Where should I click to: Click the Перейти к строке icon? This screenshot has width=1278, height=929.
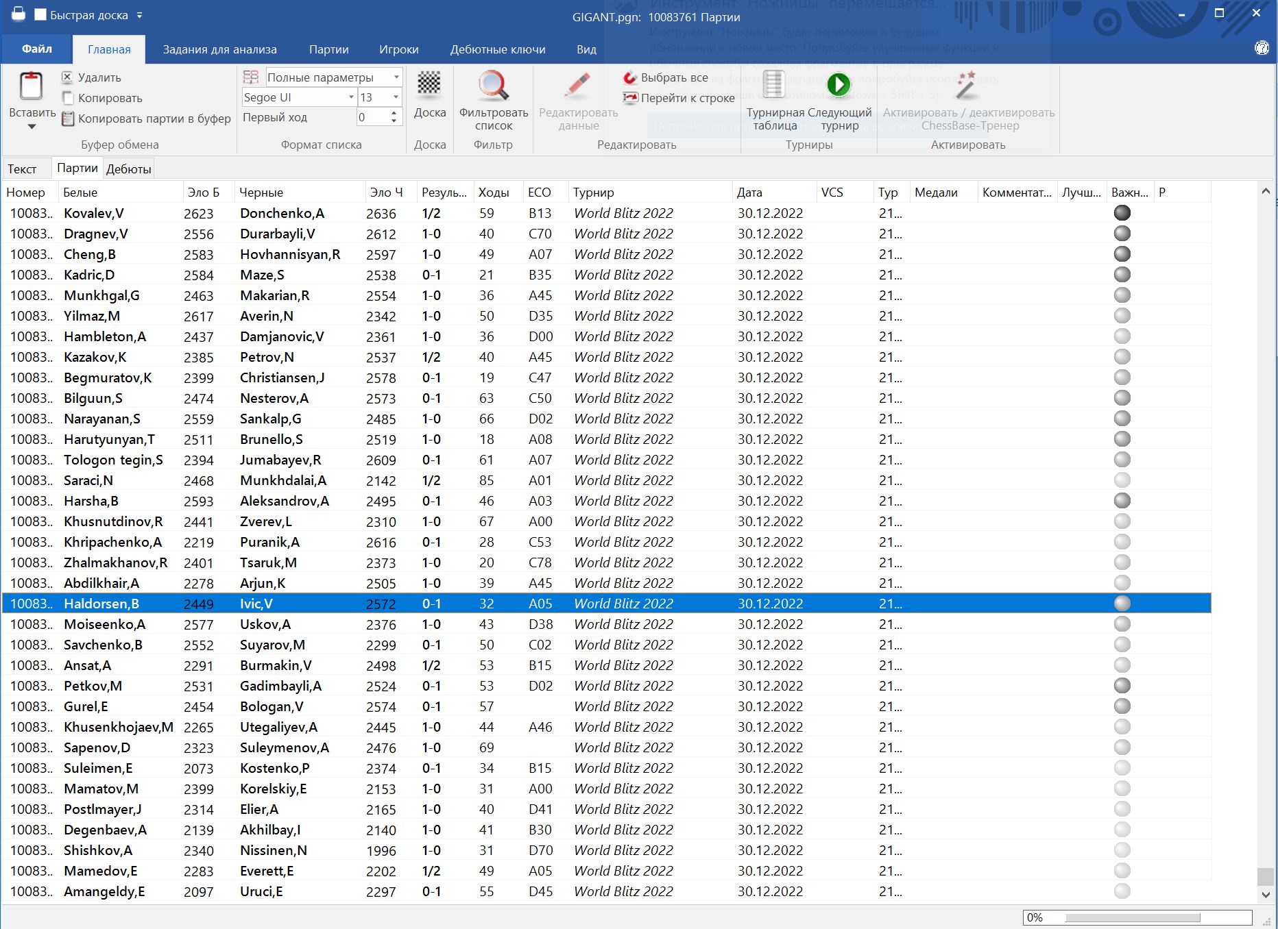[x=629, y=98]
